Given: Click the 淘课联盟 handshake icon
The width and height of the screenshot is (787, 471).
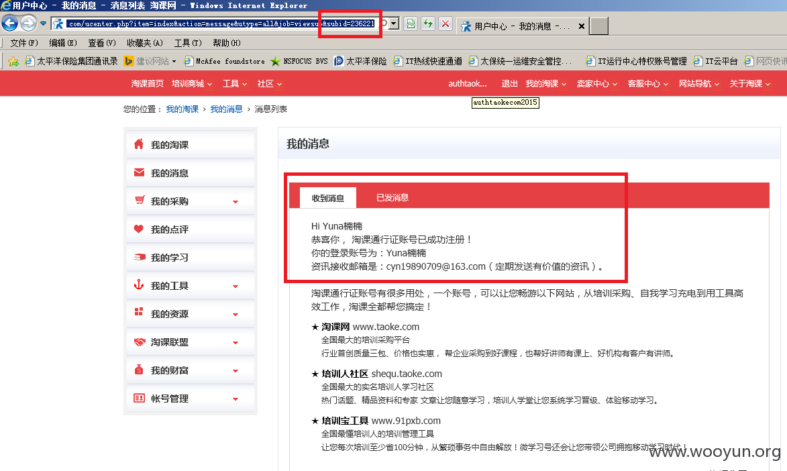Looking at the screenshot, I should point(140,342).
